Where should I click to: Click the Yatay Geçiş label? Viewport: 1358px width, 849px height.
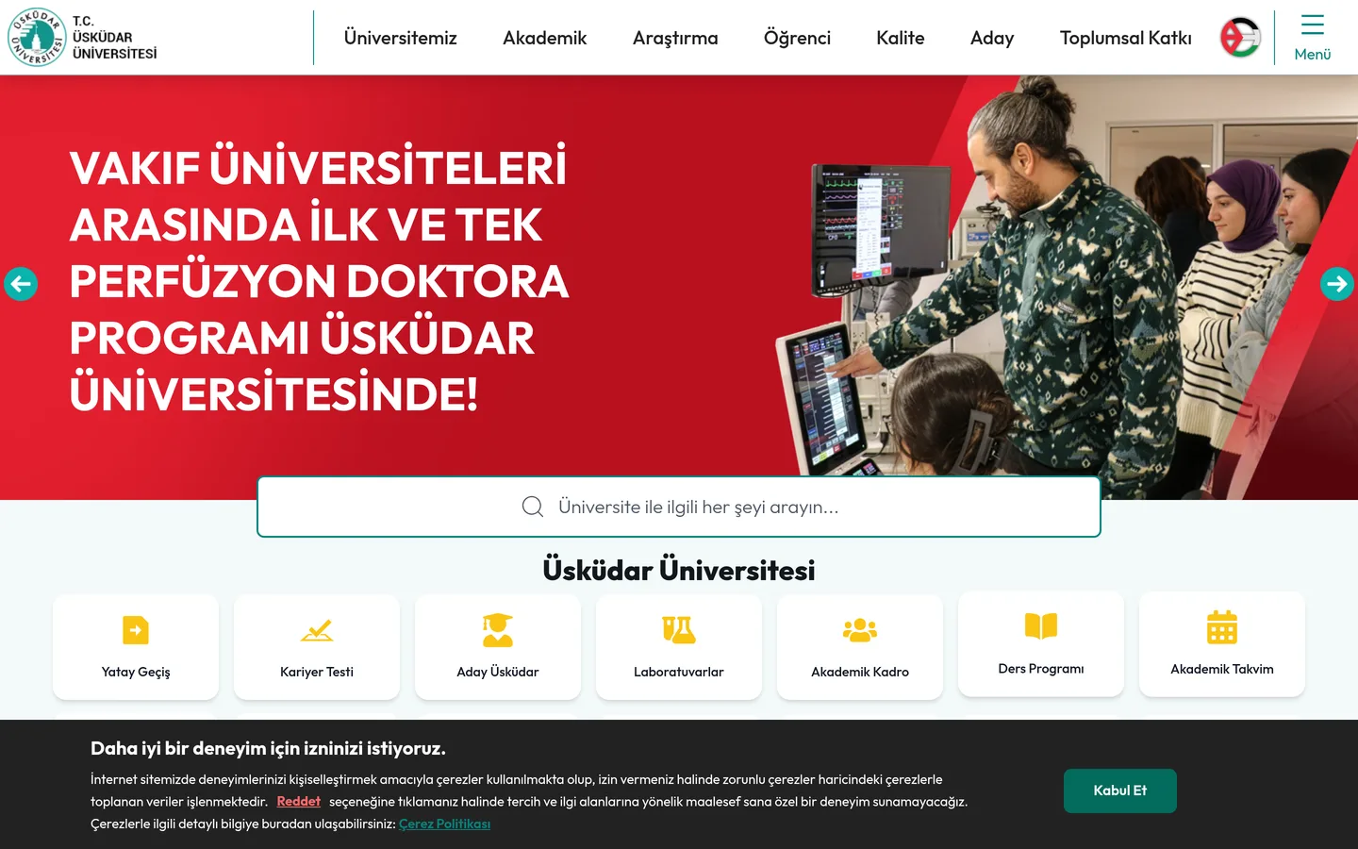coord(136,672)
